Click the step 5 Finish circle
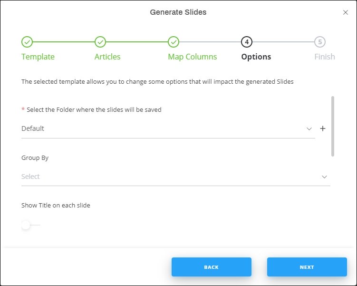 [x=320, y=42]
